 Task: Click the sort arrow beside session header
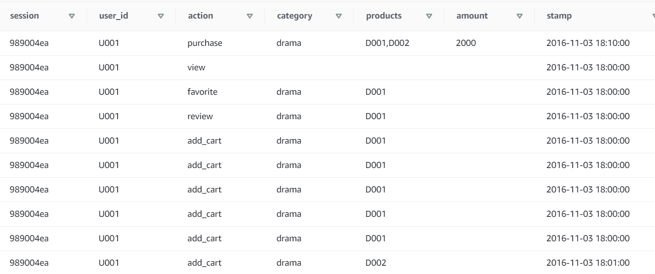click(x=72, y=16)
